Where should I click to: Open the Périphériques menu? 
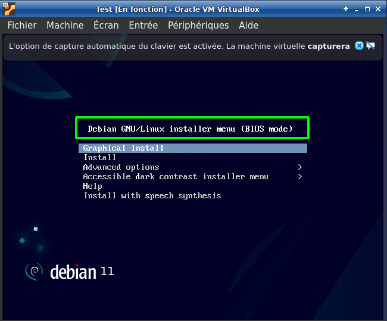[198, 25]
